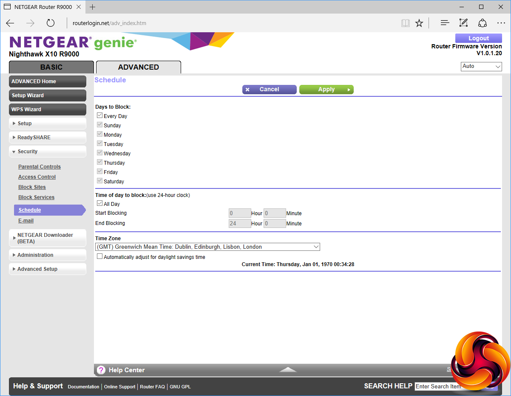
Task: Apply the schedule settings
Action: coord(326,90)
